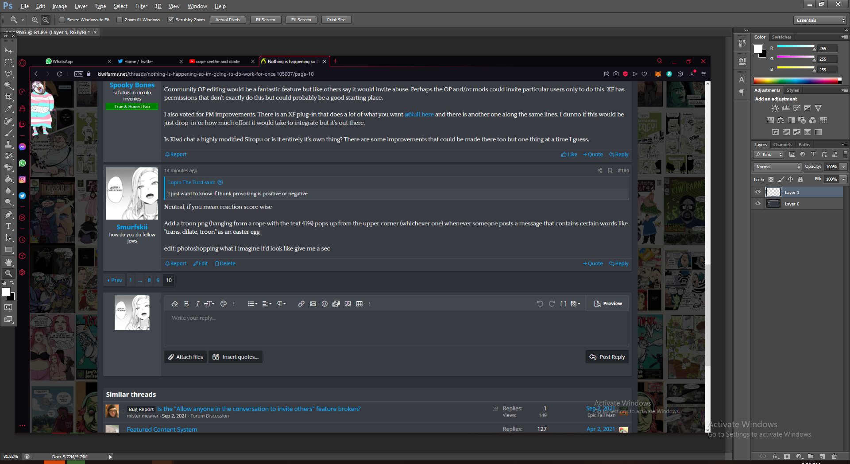Select the Crop tool
The width and height of the screenshot is (850, 464).
(x=8, y=97)
